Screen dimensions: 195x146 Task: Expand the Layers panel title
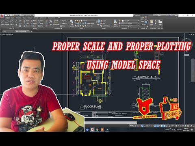[x=82, y=29]
